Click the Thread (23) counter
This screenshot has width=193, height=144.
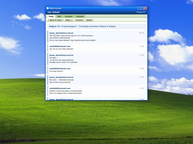pyautogui.click(x=141, y=12)
